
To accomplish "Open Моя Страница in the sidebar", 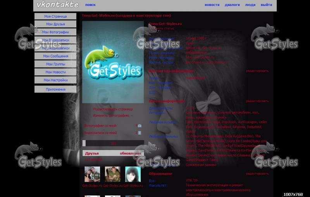I will coord(55,16).
